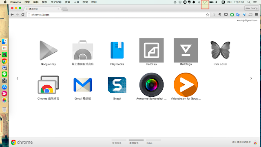Screen dimensions: 261x147
Task: Click the esor huang profile button
Action: [251, 8]
